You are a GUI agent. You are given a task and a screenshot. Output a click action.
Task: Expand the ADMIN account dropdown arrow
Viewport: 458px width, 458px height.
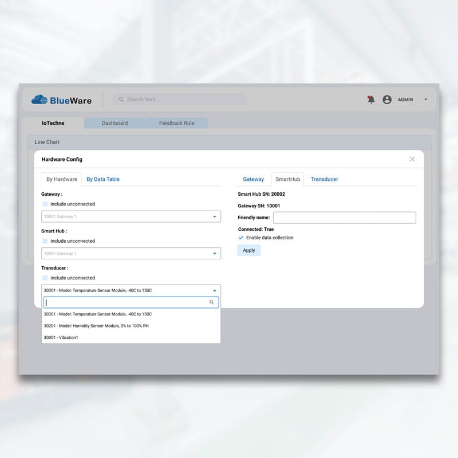[425, 100]
